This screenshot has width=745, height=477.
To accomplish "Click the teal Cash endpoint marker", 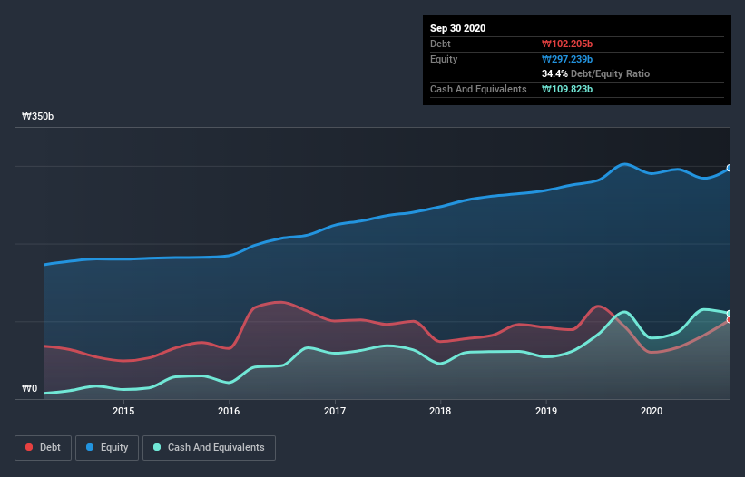I will (730, 313).
